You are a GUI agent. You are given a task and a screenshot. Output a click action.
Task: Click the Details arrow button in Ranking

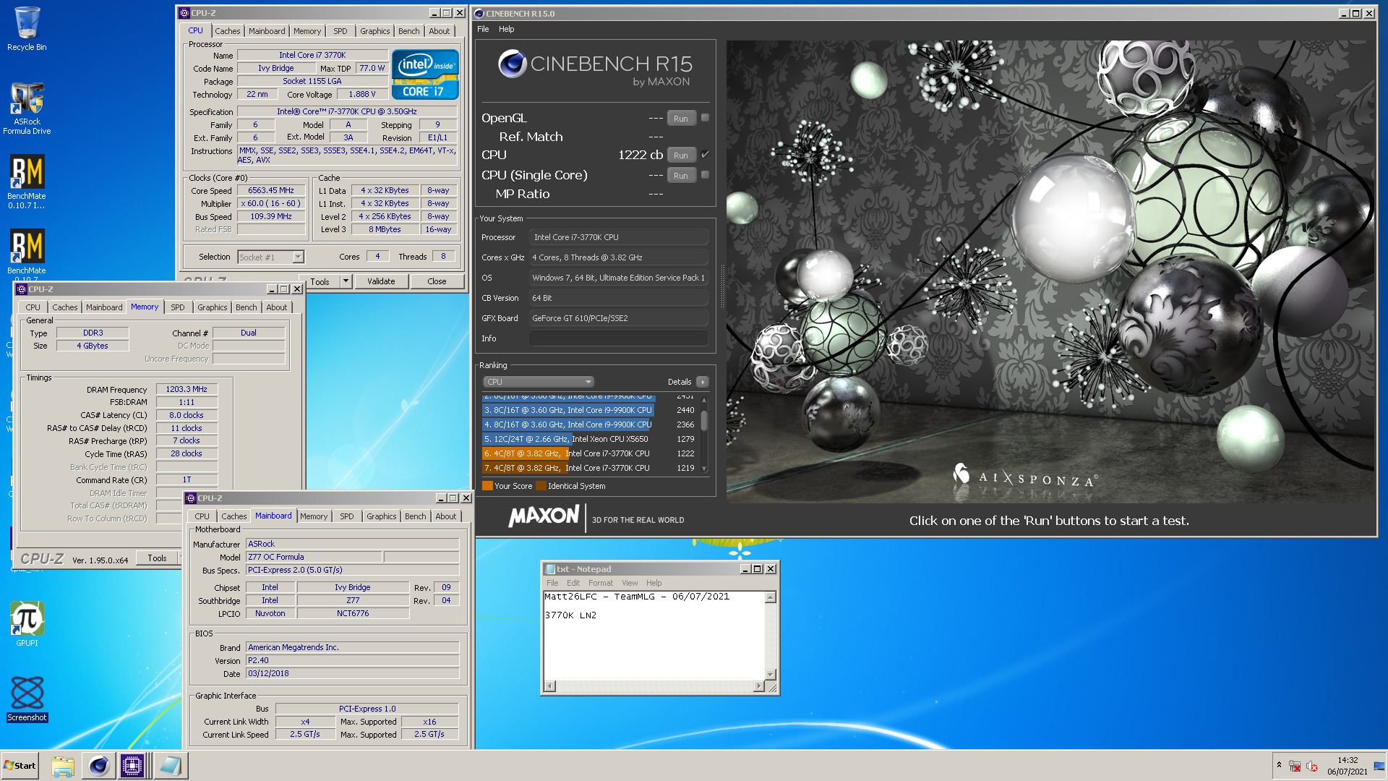click(703, 382)
